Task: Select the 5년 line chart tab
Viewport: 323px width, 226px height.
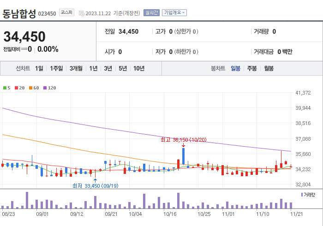Action: click(123, 68)
